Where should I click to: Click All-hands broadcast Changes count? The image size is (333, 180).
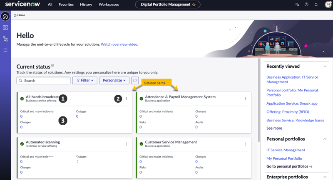pos(21,127)
